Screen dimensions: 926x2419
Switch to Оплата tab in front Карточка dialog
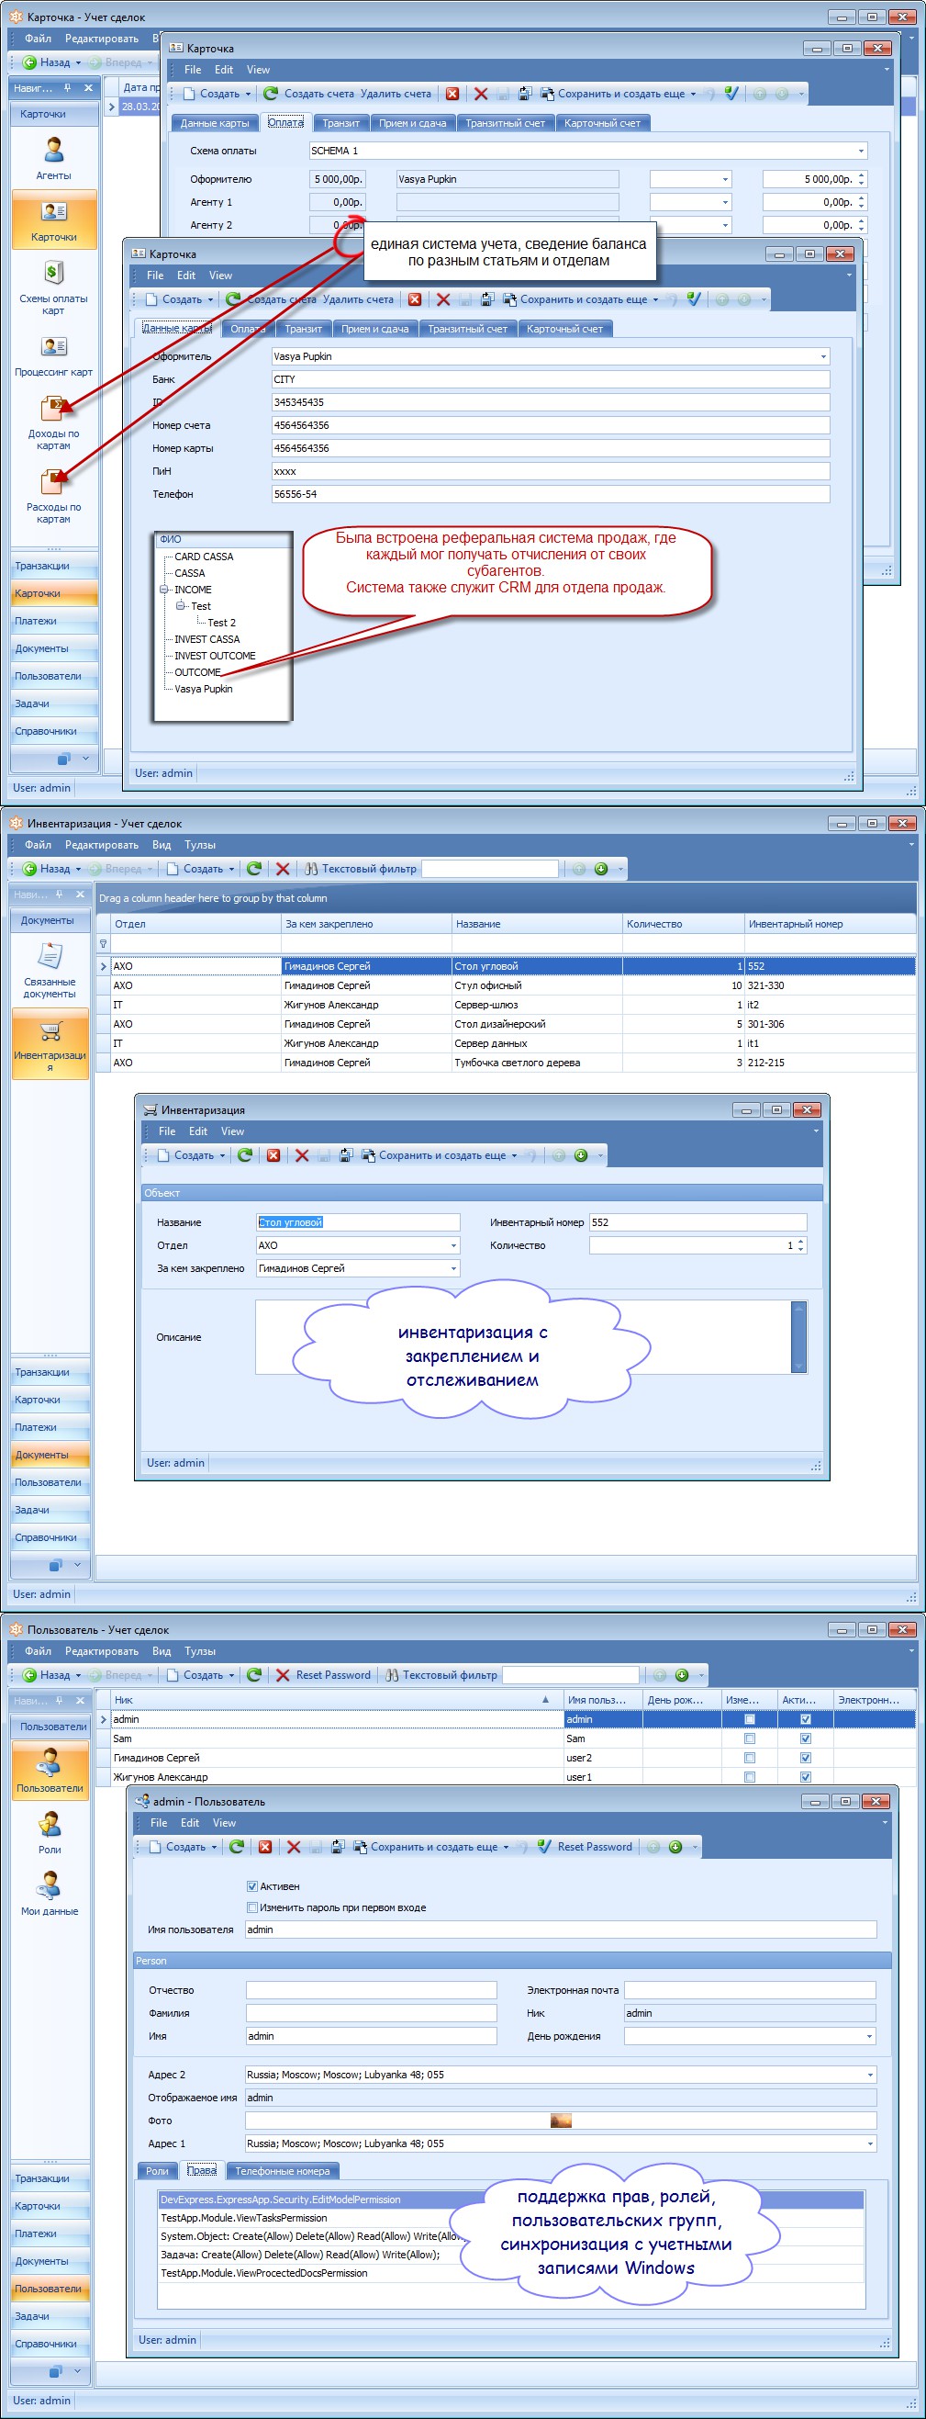click(x=248, y=329)
